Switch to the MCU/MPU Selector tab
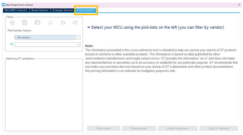243x135 pixels. click(16, 10)
